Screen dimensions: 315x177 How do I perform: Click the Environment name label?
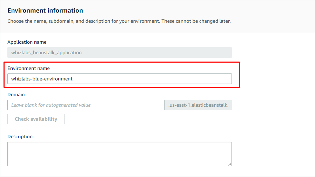pos(28,68)
